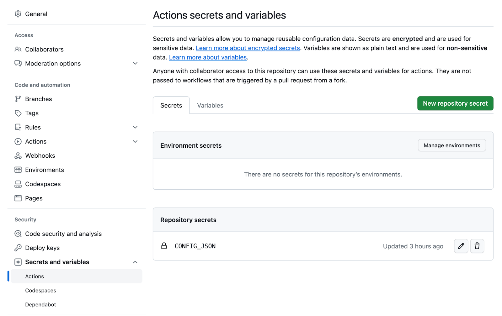Screen dimensions: 502x316
Task: Open Webhooks via its sidebar icon
Action: point(18,156)
